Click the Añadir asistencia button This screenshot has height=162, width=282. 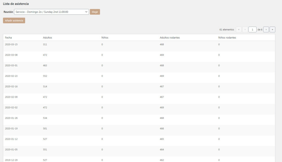[x=14, y=20]
